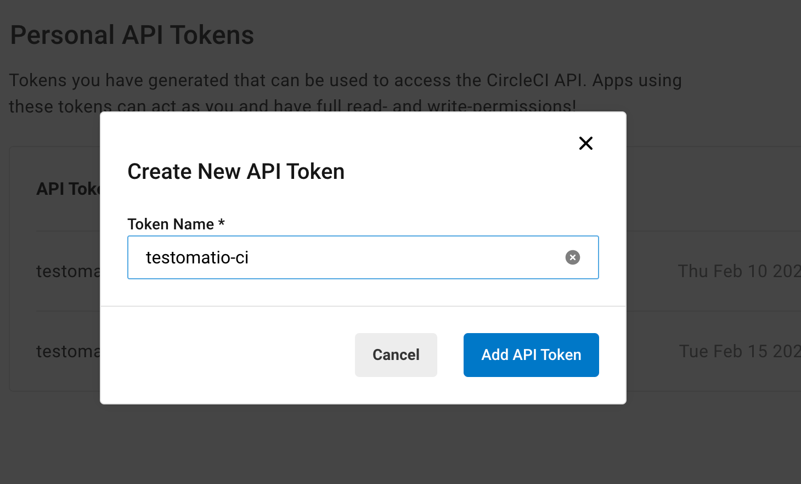Click the 'Personal API Tokens' page heading

(132, 35)
